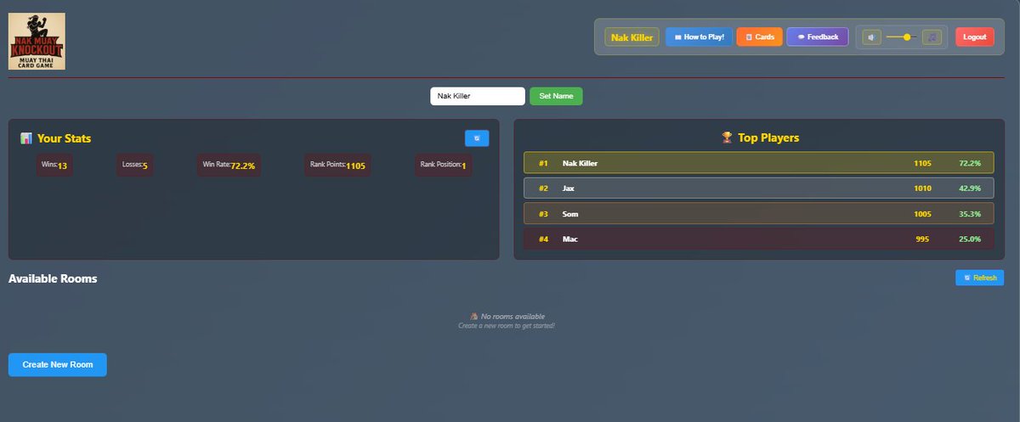Click the Wins stat box

pyautogui.click(x=54, y=165)
